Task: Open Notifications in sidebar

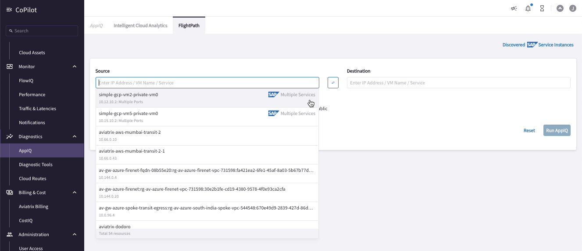Action: (x=32, y=122)
